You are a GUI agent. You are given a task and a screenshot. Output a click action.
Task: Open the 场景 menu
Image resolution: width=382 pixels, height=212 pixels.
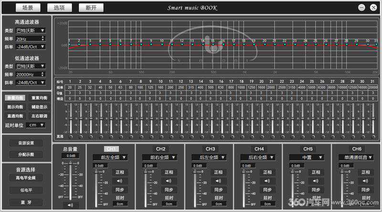pyautogui.click(x=28, y=8)
